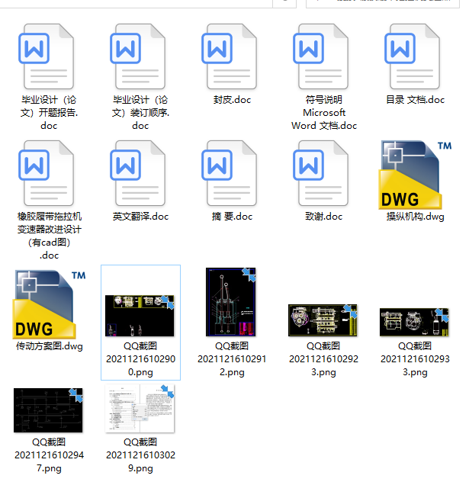469x482 pixels.
Task: Click the label 毕业设计（论文）装订顺序.doc
Action: coord(141,113)
